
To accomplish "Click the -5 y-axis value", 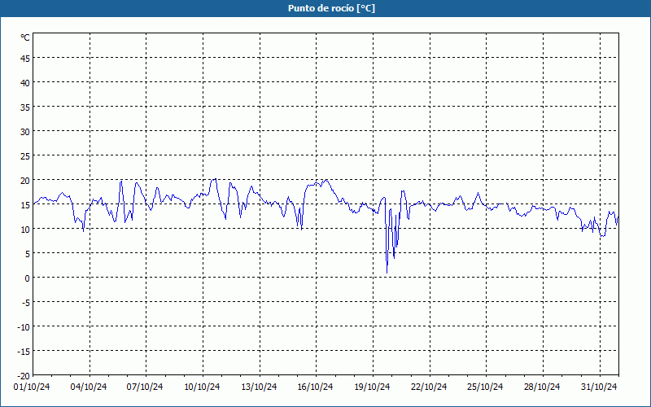I will [x=25, y=303].
